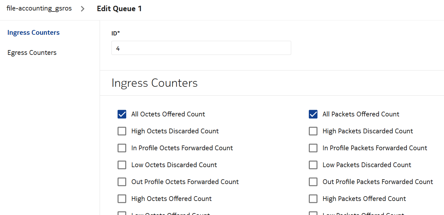
Task: Click the file-accounting_gsros breadcrumb link
Action: [39, 9]
